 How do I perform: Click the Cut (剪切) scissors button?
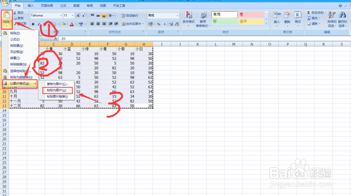click(x=18, y=13)
